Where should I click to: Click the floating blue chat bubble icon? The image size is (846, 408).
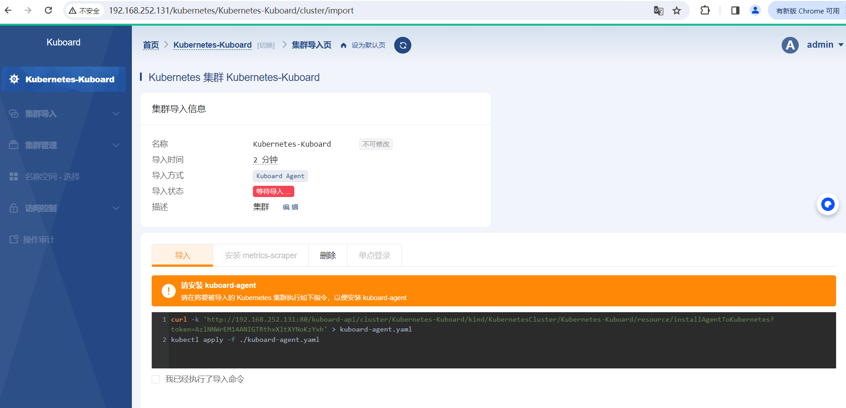(x=828, y=204)
